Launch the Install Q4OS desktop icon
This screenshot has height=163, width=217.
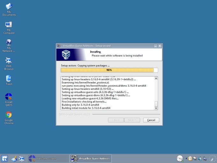[9, 99]
